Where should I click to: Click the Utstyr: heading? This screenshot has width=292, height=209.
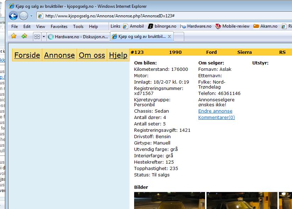260,63
